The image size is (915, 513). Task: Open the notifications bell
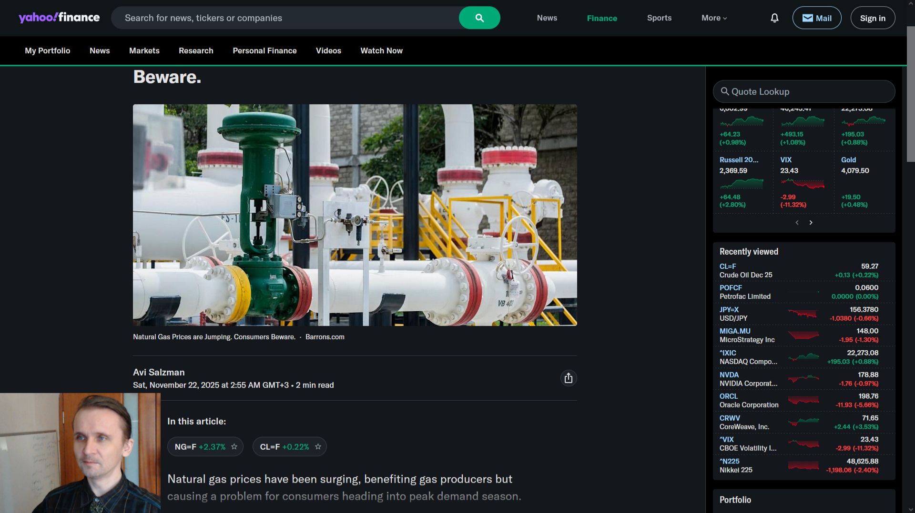[774, 18]
